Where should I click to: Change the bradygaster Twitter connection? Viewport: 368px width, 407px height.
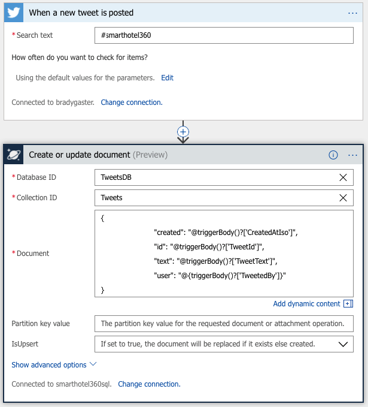[132, 102]
